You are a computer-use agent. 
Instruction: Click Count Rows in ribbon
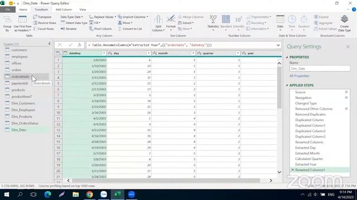(44, 29)
